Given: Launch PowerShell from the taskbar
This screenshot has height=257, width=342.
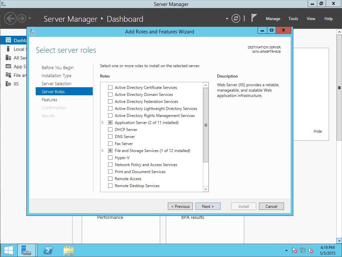Looking at the screenshot, I should click(x=48, y=250).
